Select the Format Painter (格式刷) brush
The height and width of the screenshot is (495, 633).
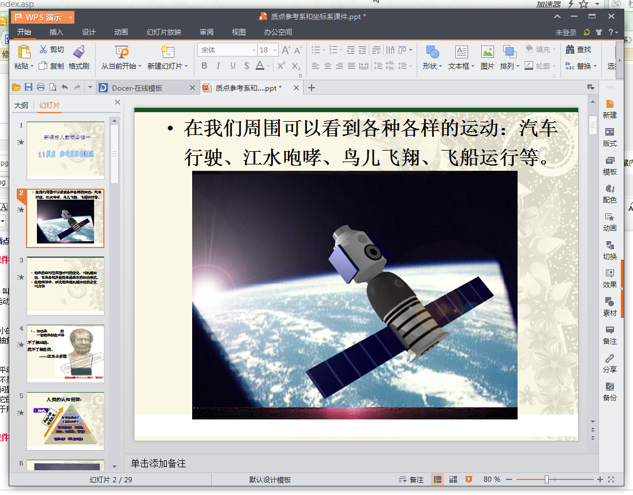click(x=78, y=52)
